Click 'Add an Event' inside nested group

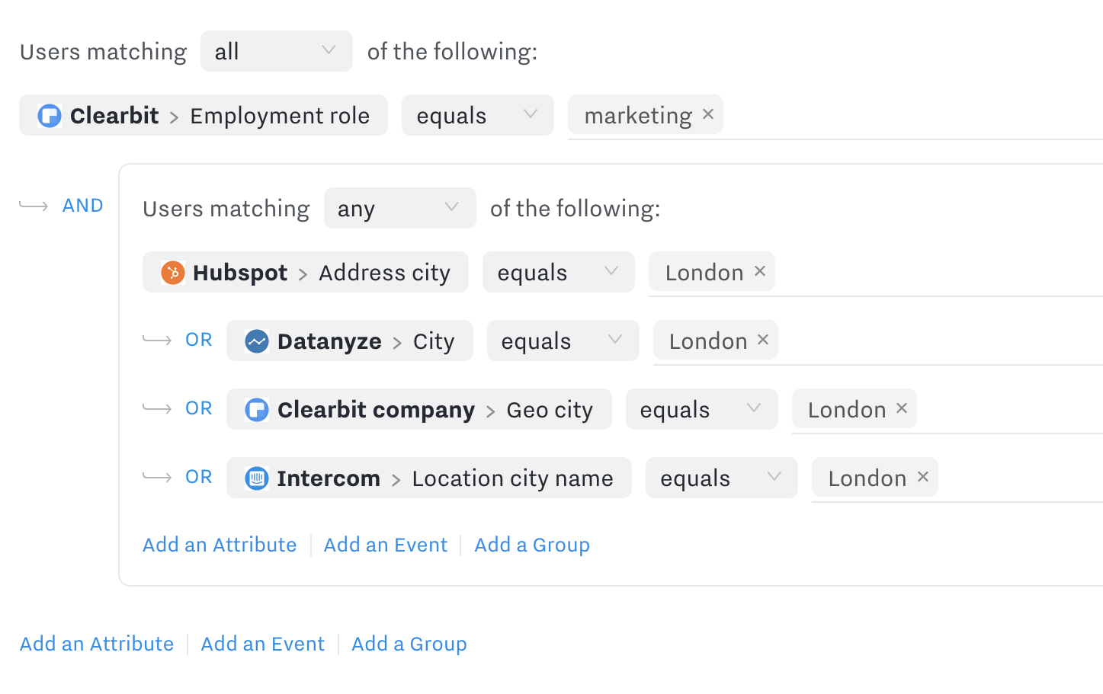[x=386, y=545]
